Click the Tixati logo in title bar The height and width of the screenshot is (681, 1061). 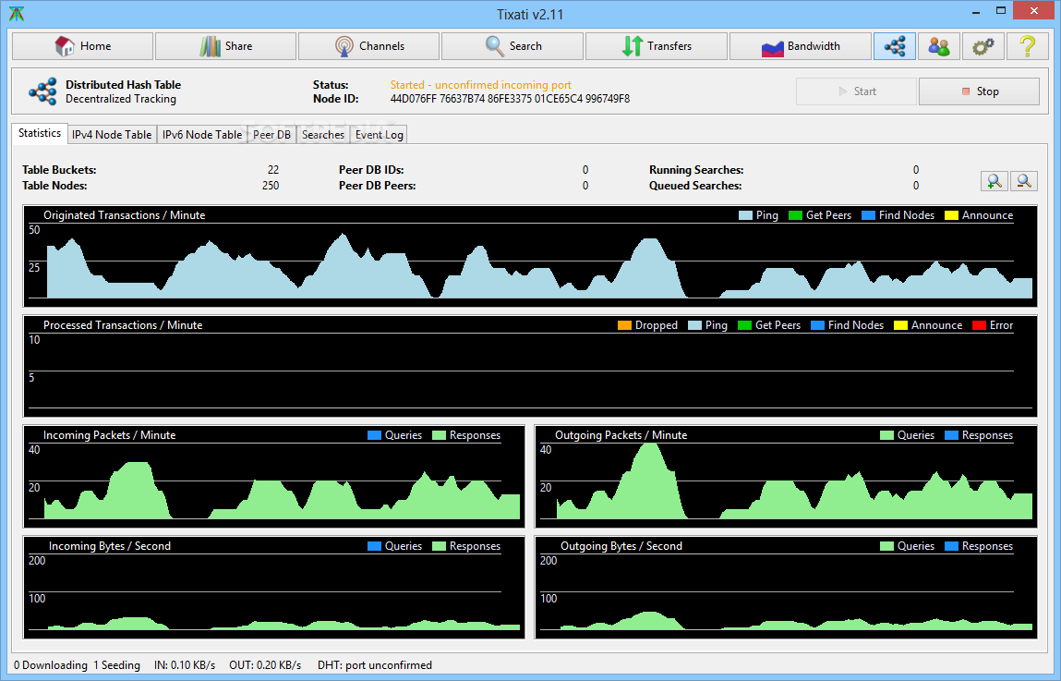[17, 14]
